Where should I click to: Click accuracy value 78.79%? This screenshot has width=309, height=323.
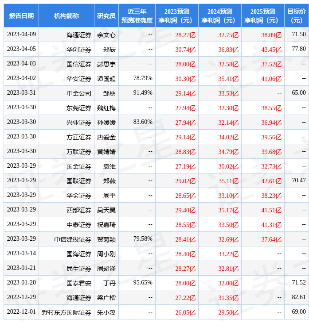click(143, 78)
